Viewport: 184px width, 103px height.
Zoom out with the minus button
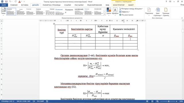pos(161,101)
